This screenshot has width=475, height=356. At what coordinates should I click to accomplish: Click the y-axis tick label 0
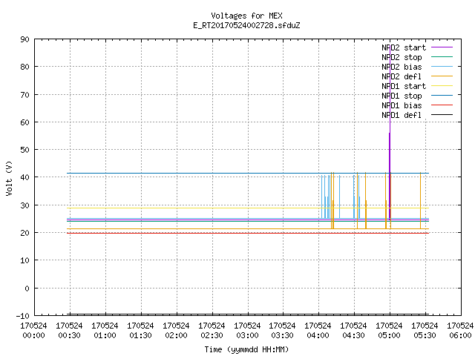click(27, 289)
